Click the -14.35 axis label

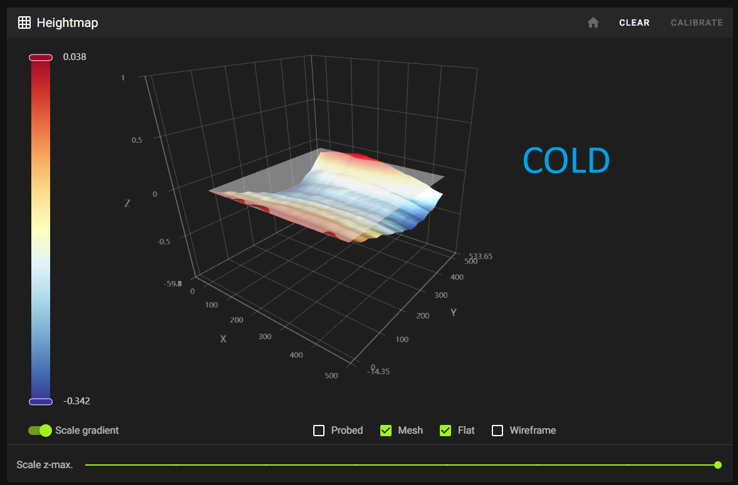(378, 371)
